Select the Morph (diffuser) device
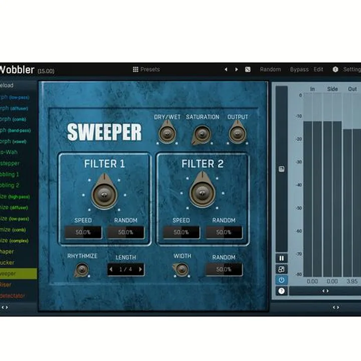The height and width of the screenshot is (361, 361). point(19,108)
